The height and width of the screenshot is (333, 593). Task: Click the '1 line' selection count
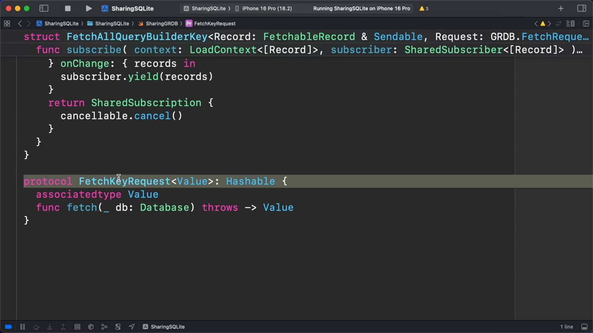click(567, 327)
